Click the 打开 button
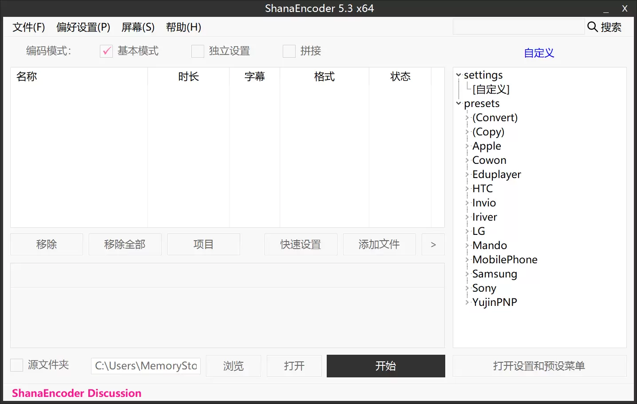The width and height of the screenshot is (637, 404). tap(294, 366)
